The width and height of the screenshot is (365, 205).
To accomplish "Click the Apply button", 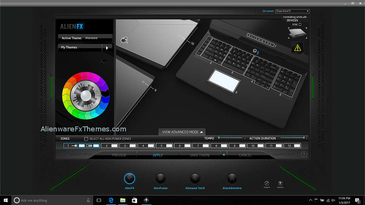I will pyautogui.click(x=158, y=155).
